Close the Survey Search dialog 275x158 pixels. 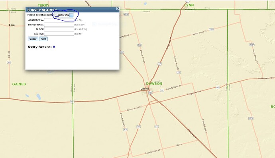coord(118,9)
